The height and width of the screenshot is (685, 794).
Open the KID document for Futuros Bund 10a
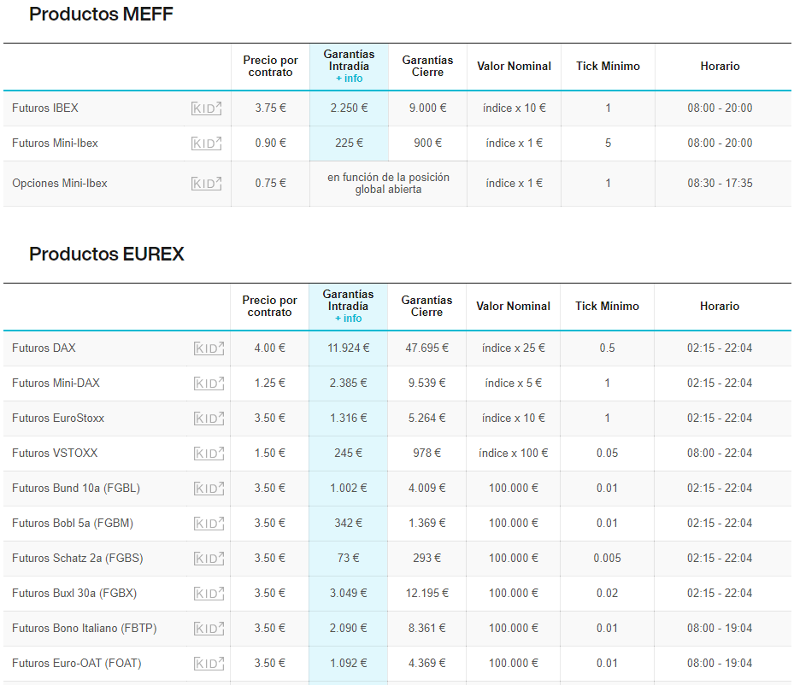coord(209,489)
